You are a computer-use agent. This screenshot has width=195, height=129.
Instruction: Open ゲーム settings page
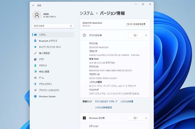(x=53, y=78)
